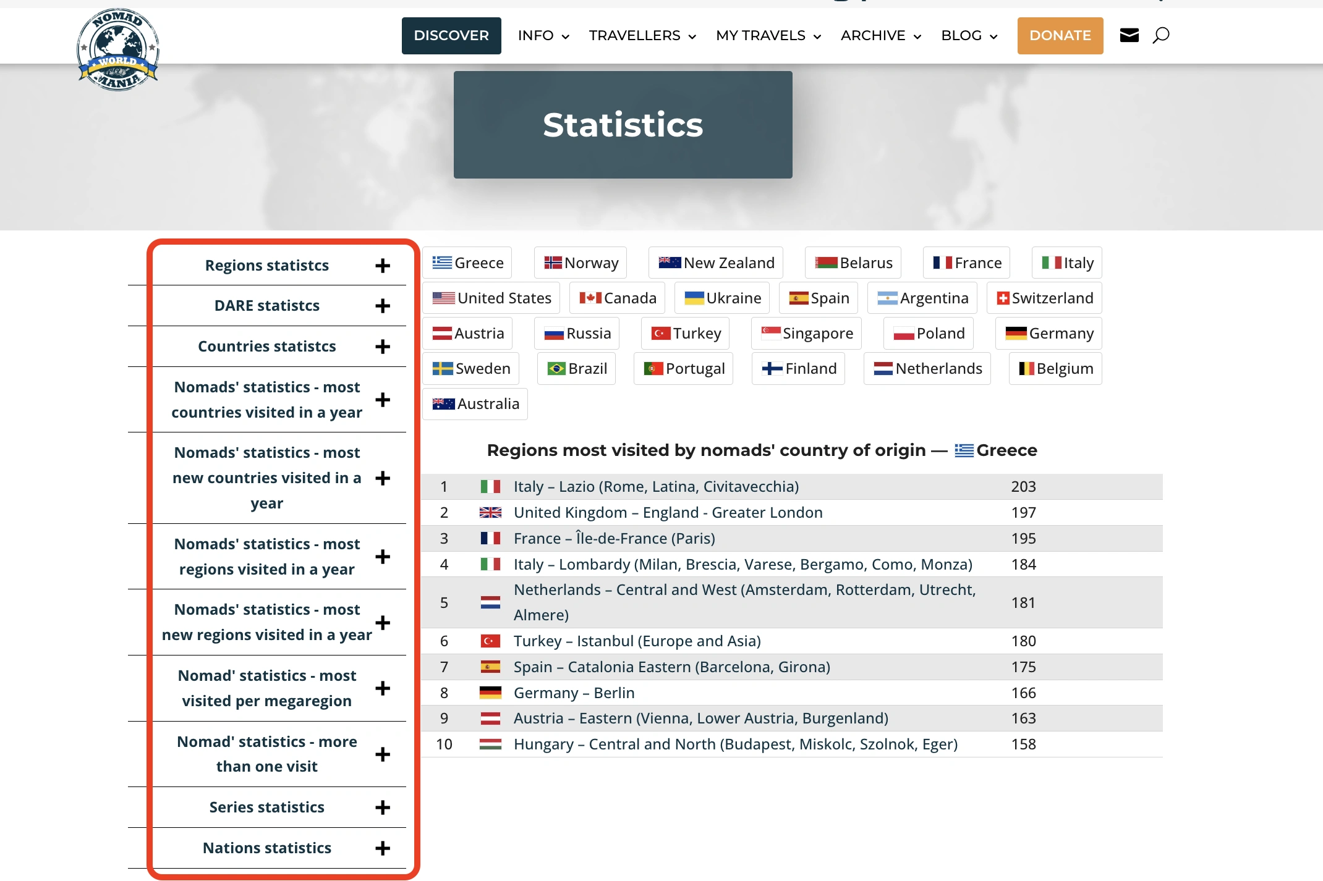Expand the DARE statistcs section

click(383, 306)
